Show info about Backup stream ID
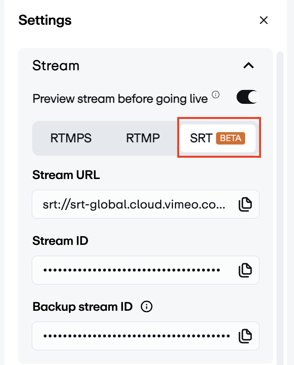294x365 pixels. 147,307
